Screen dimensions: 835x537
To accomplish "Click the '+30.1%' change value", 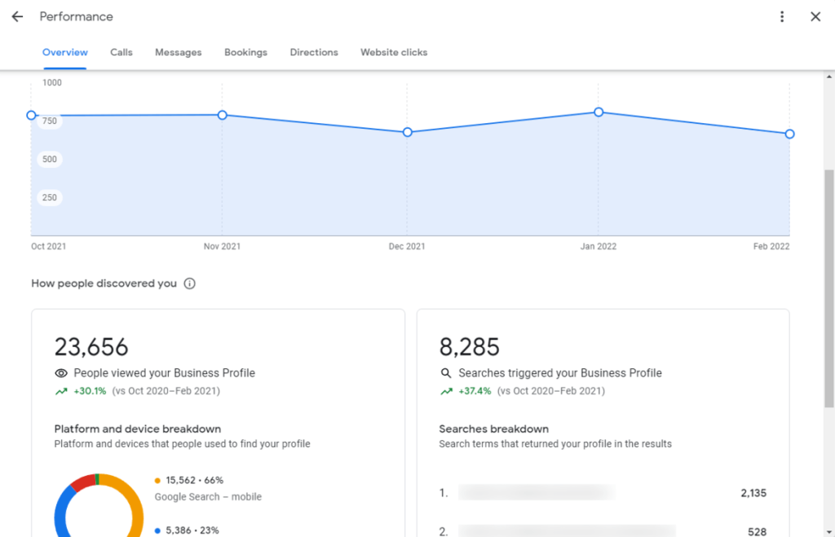I will [90, 391].
